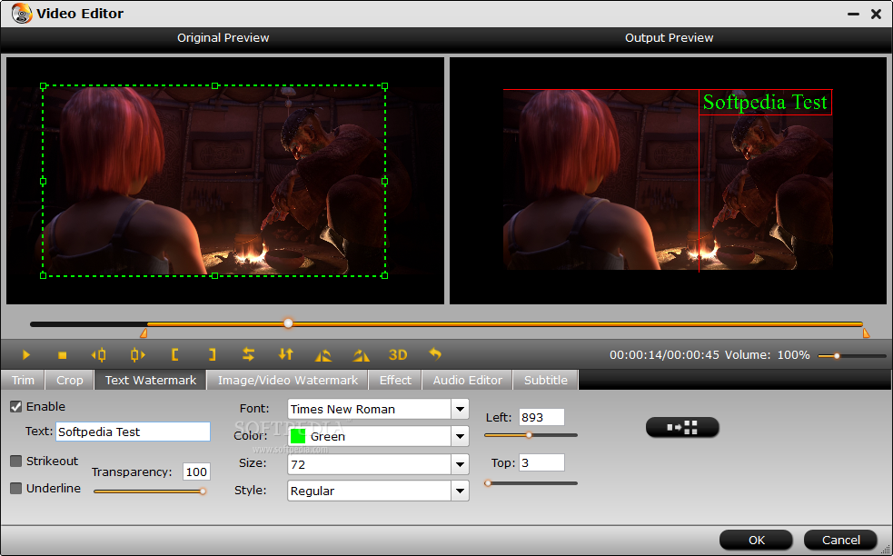Enable the Underline checkbox
Viewport: 893px width, 556px height.
pos(16,488)
